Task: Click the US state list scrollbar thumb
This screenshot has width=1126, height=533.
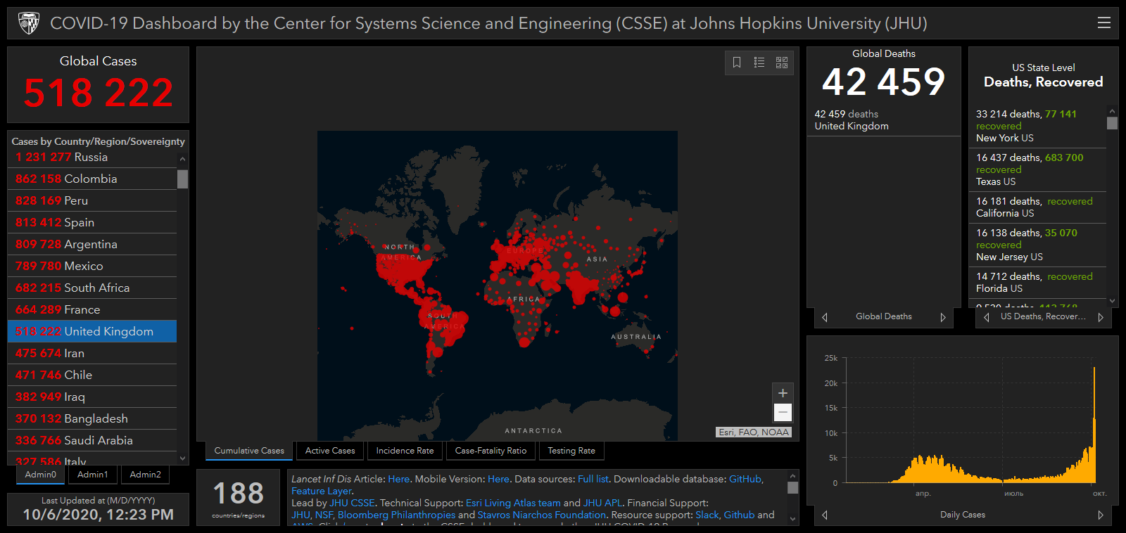Action: point(1112,123)
